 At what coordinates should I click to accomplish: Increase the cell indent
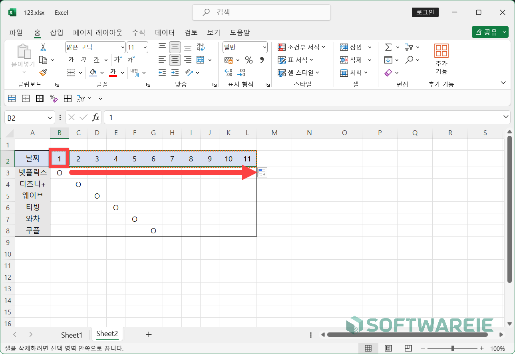click(175, 72)
